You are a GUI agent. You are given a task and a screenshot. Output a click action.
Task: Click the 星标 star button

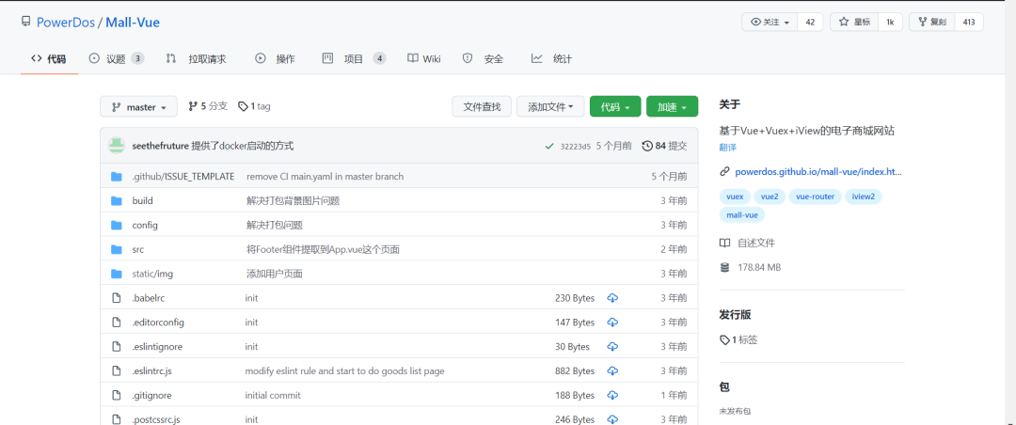tap(854, 22)
